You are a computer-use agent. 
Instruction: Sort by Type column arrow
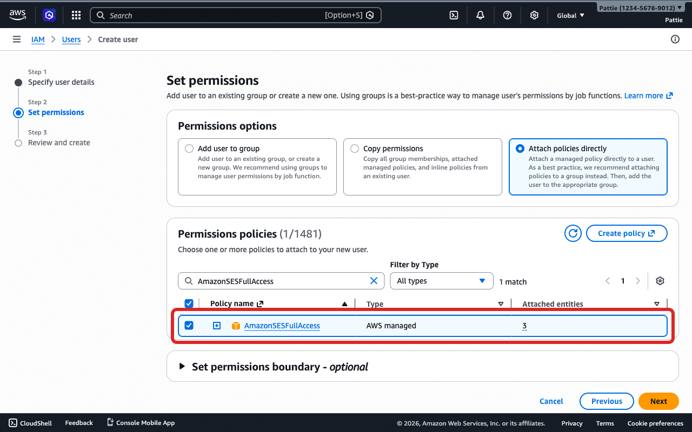pos(501,304)
